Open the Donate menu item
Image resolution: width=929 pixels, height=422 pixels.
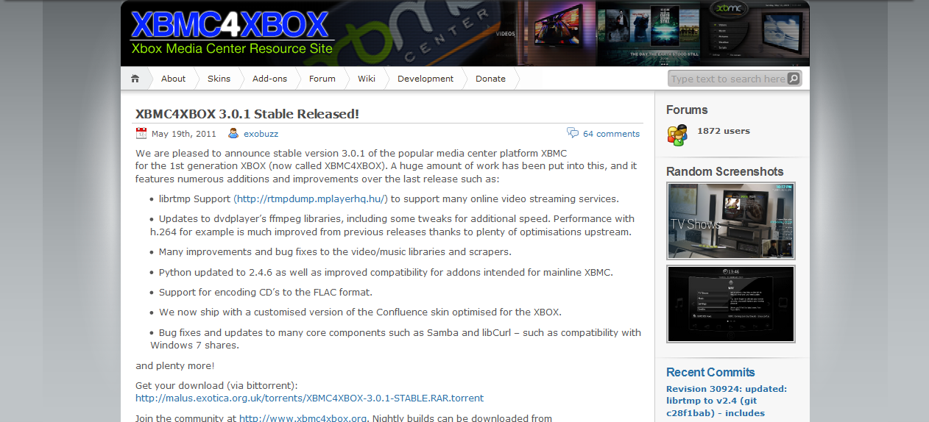pyautogui.click(x=490, y=79)
